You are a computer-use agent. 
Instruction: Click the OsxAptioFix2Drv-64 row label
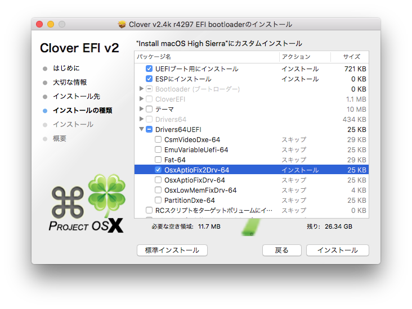pos(197,170)
